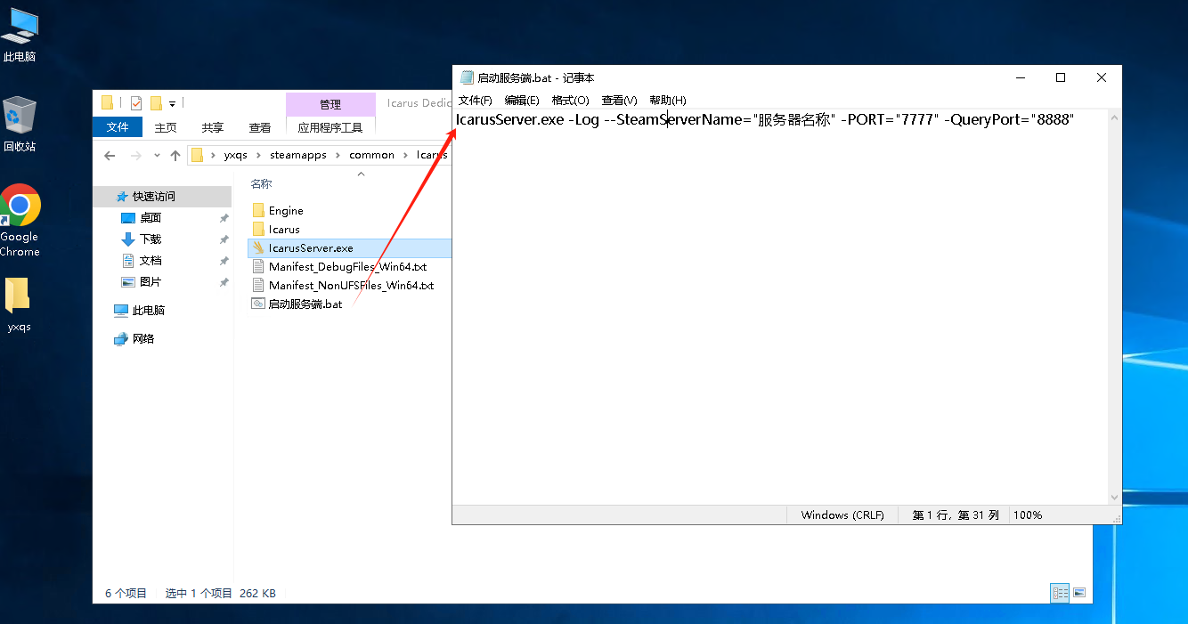Screen dimensions: 1188x624
Task: Minimize the Notepad window
Action: point(1020,77)
